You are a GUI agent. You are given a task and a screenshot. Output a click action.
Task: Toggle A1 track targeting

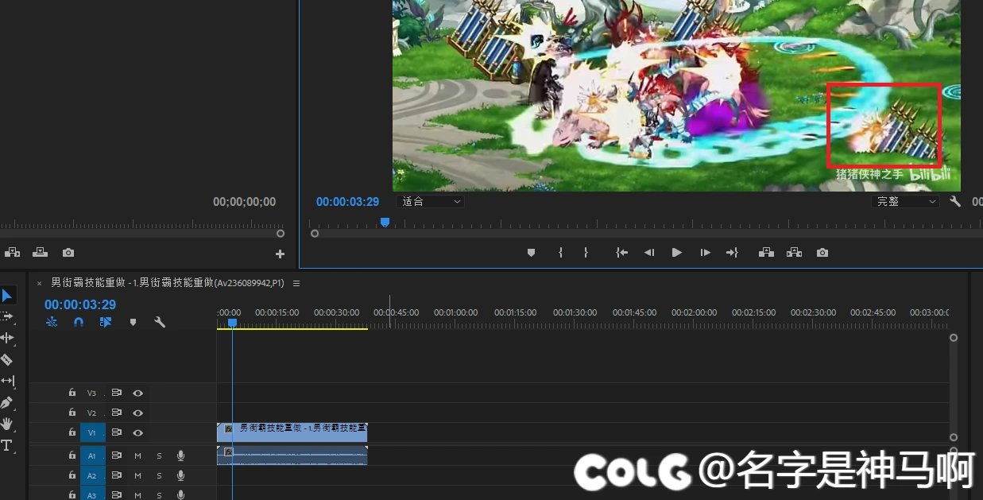click(92, 455)
